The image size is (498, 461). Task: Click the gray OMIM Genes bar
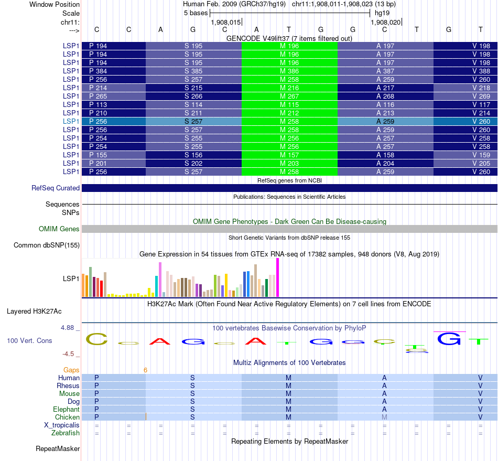tap(289, 229)
